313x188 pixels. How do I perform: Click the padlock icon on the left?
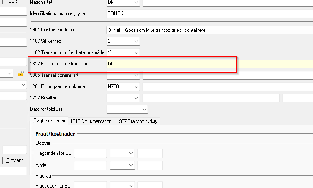point(21,74)
